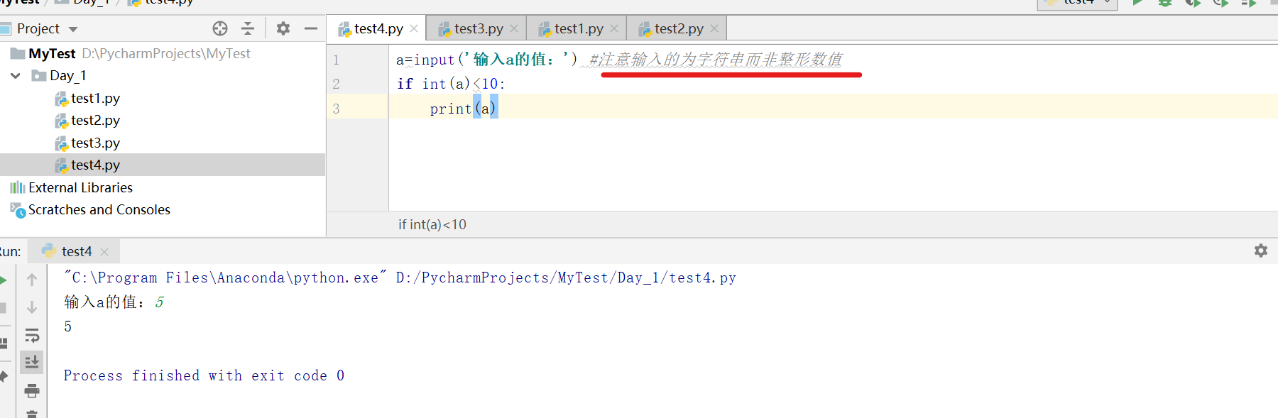The image size is (1278, 418).
Task: Close the test2.py editor tab
Action: tap(714, 28)
